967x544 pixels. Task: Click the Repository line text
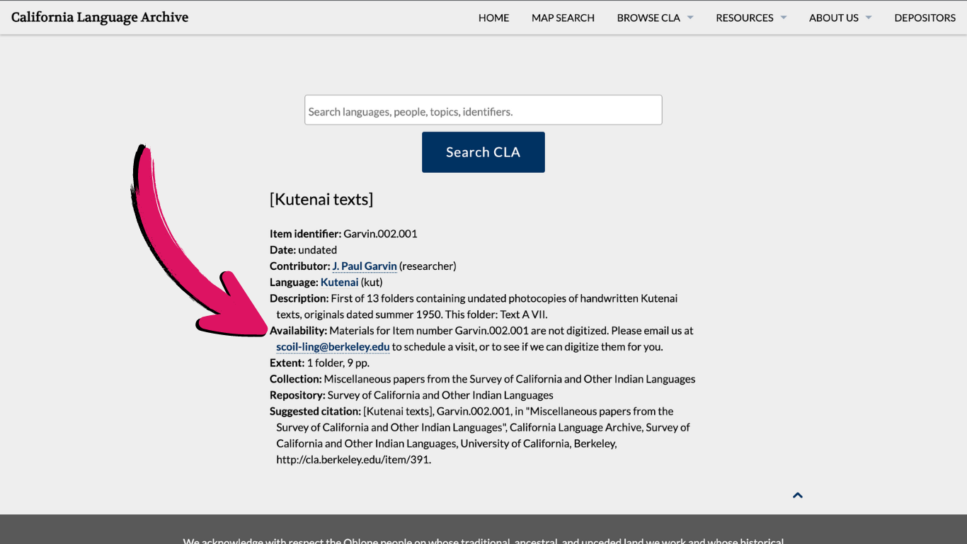point(411,395)
